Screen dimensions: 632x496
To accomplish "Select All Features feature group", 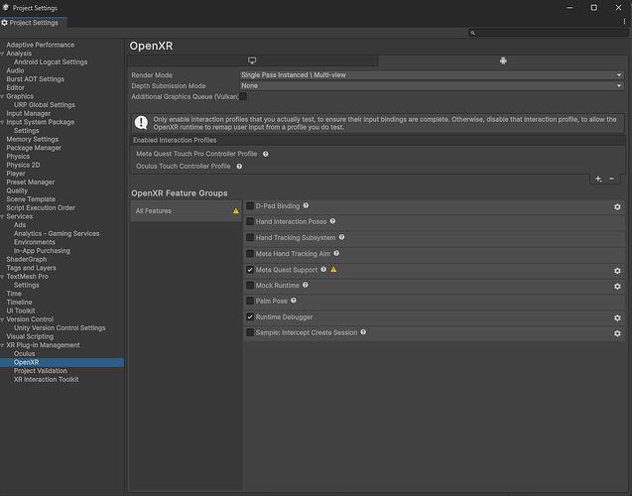I will pyautogui.click(x=186, y=210).
